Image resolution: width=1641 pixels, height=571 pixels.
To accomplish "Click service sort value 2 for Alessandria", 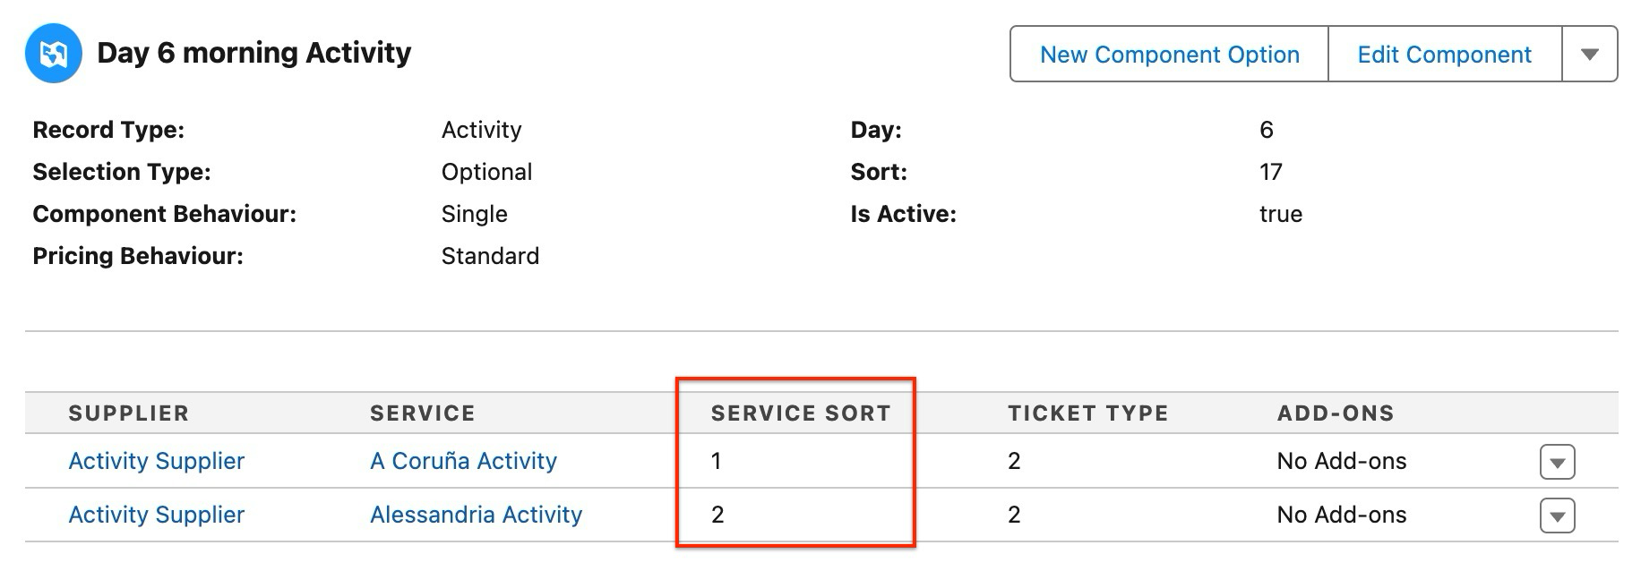I will pos(717,515).
